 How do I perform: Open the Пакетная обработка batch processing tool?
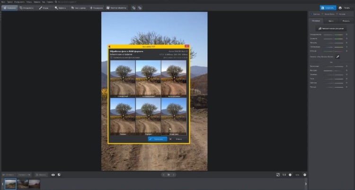pos(116,8)
